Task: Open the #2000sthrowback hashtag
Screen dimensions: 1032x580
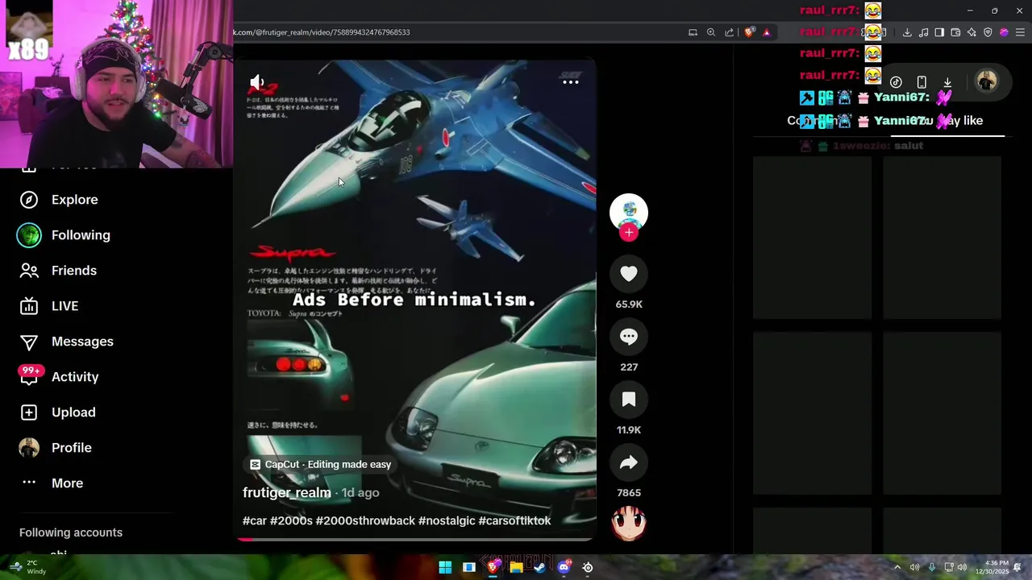Action: coord(365,520)
